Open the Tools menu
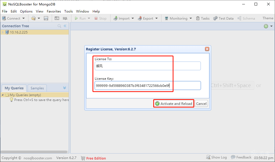This screenshot has width=275, height=162. (x=68, y=11)
